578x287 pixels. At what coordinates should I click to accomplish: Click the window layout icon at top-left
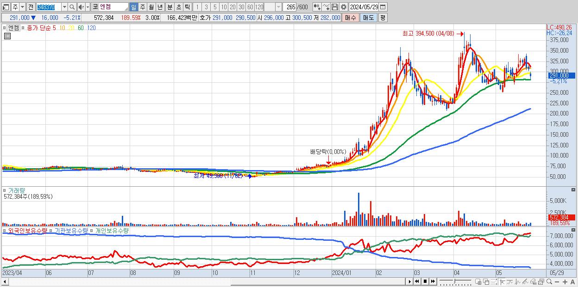[6, 7]
